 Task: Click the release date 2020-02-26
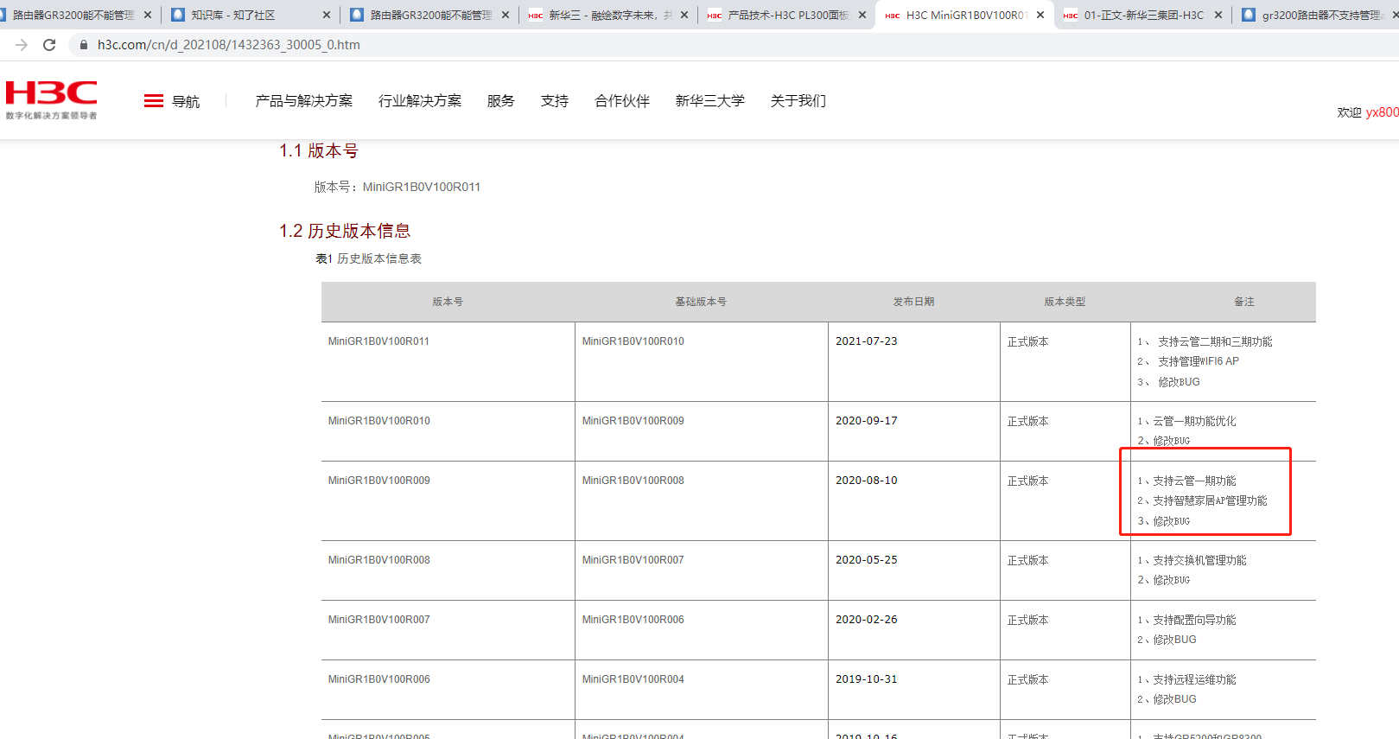click(867, 620)
